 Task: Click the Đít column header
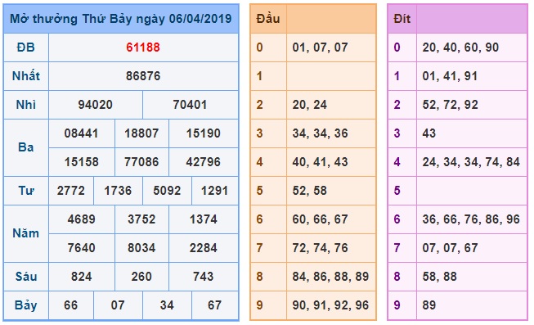pyautogui.click(x=402, y=19)
